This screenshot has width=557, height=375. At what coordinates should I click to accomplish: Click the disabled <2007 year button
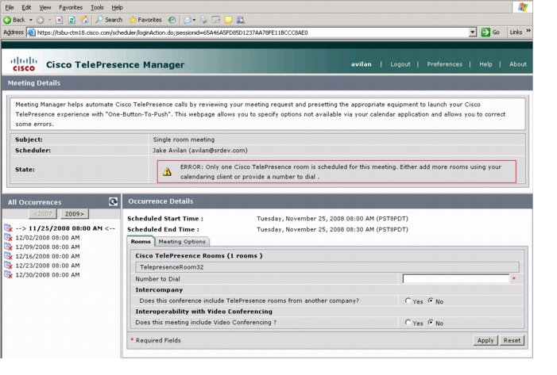pos(43,214)
